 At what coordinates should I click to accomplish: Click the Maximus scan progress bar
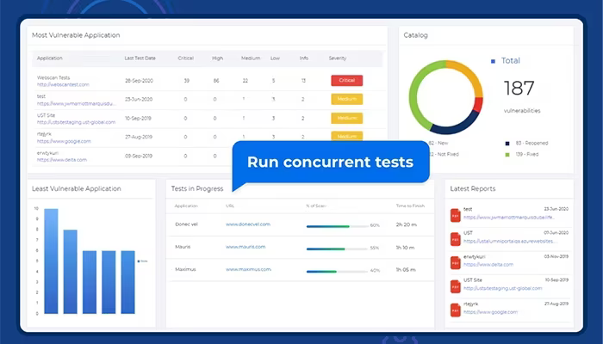[x=338, y=272]
